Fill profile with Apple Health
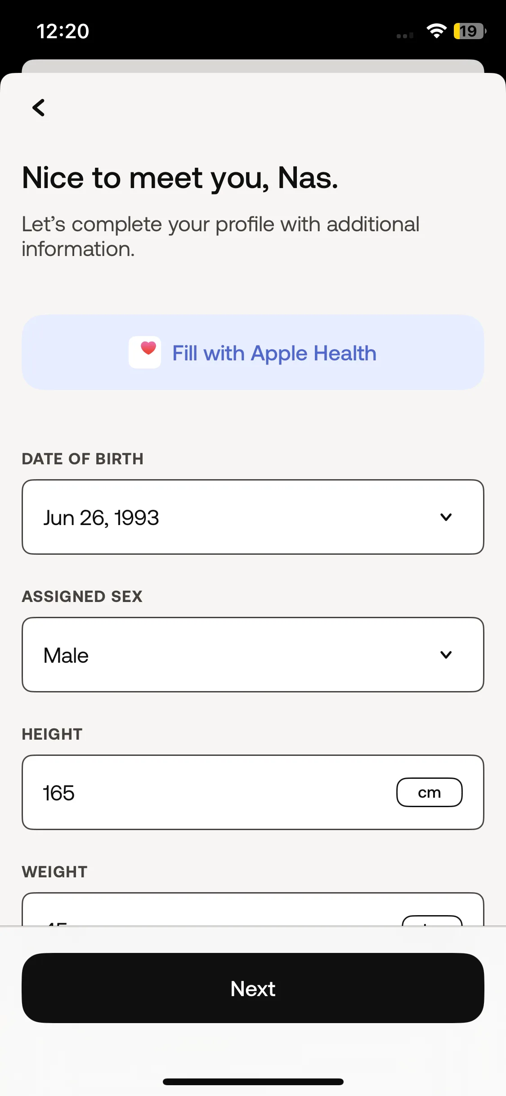 pyautogui.click(x=253, y=352)
